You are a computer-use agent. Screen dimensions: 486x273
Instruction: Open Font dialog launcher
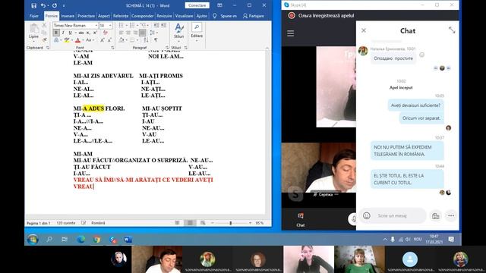pyautogui.click(x=112, y=48)
